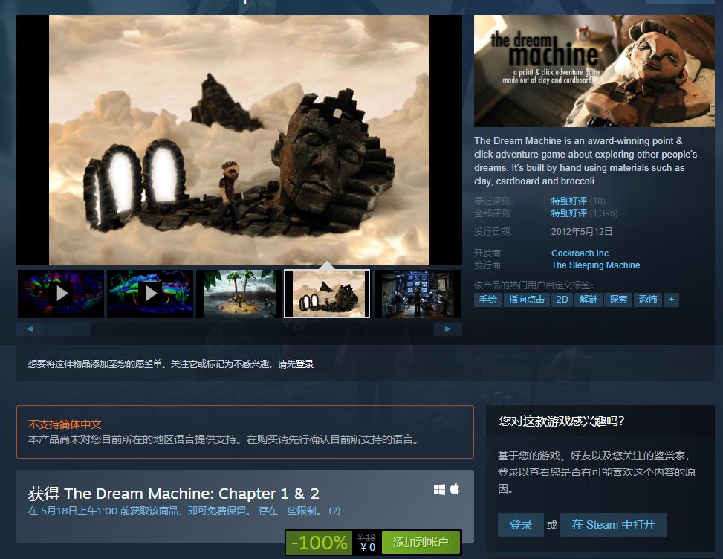
Task: Open the game in Steam via 在 Steam 中打开
Action: tap(613, 525)
